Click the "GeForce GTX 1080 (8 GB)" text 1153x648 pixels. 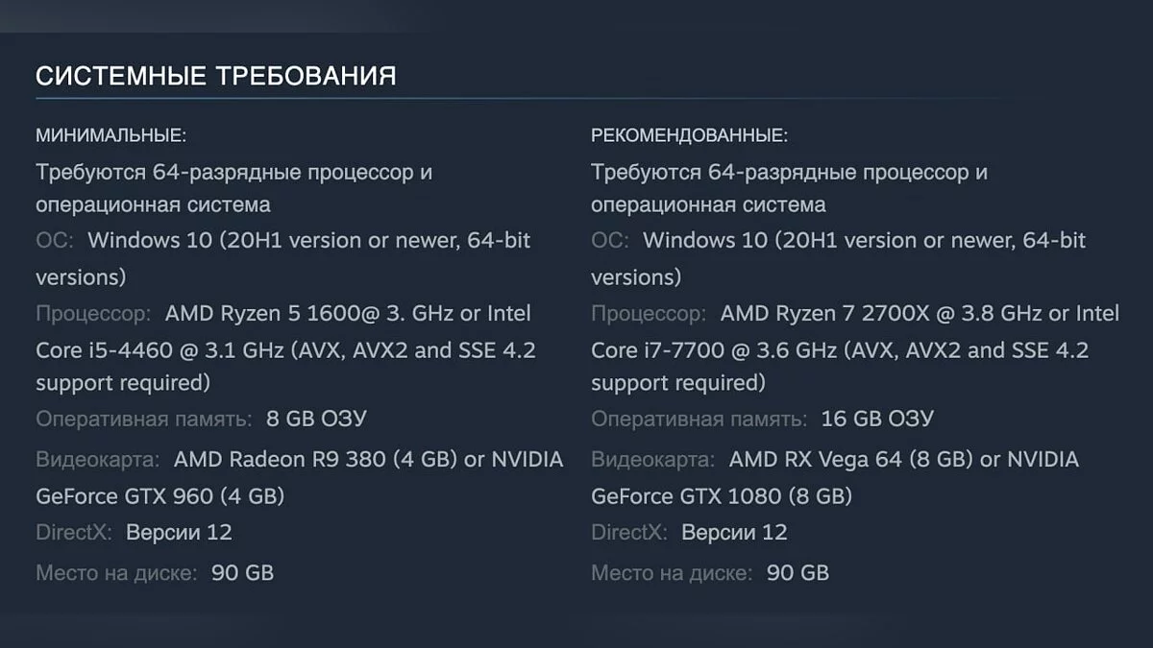(722, 496)
